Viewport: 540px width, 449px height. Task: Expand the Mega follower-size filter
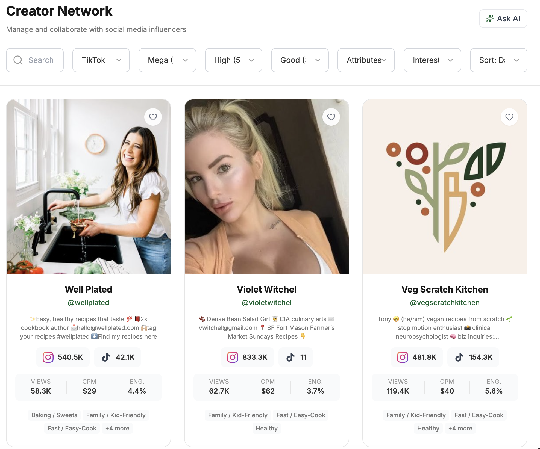coord(167,60)
